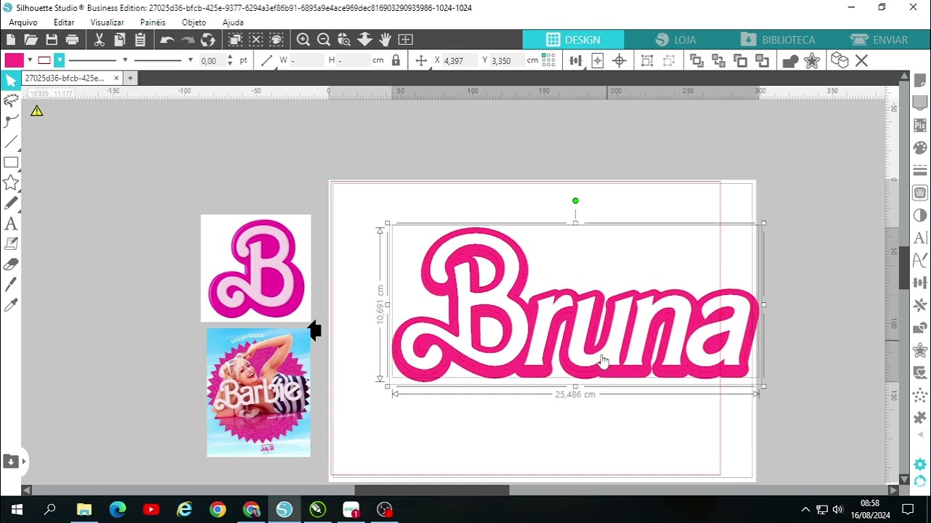Bring the selection to front
931x523 pixels.
[x=696, y=61]
